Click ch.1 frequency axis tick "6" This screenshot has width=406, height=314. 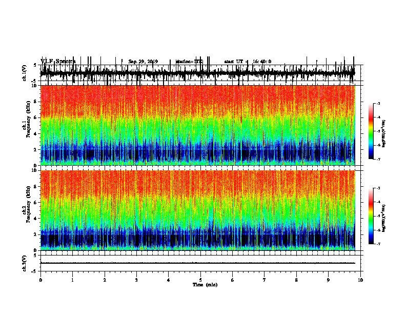pyautogui.click(x=35, y=117)
